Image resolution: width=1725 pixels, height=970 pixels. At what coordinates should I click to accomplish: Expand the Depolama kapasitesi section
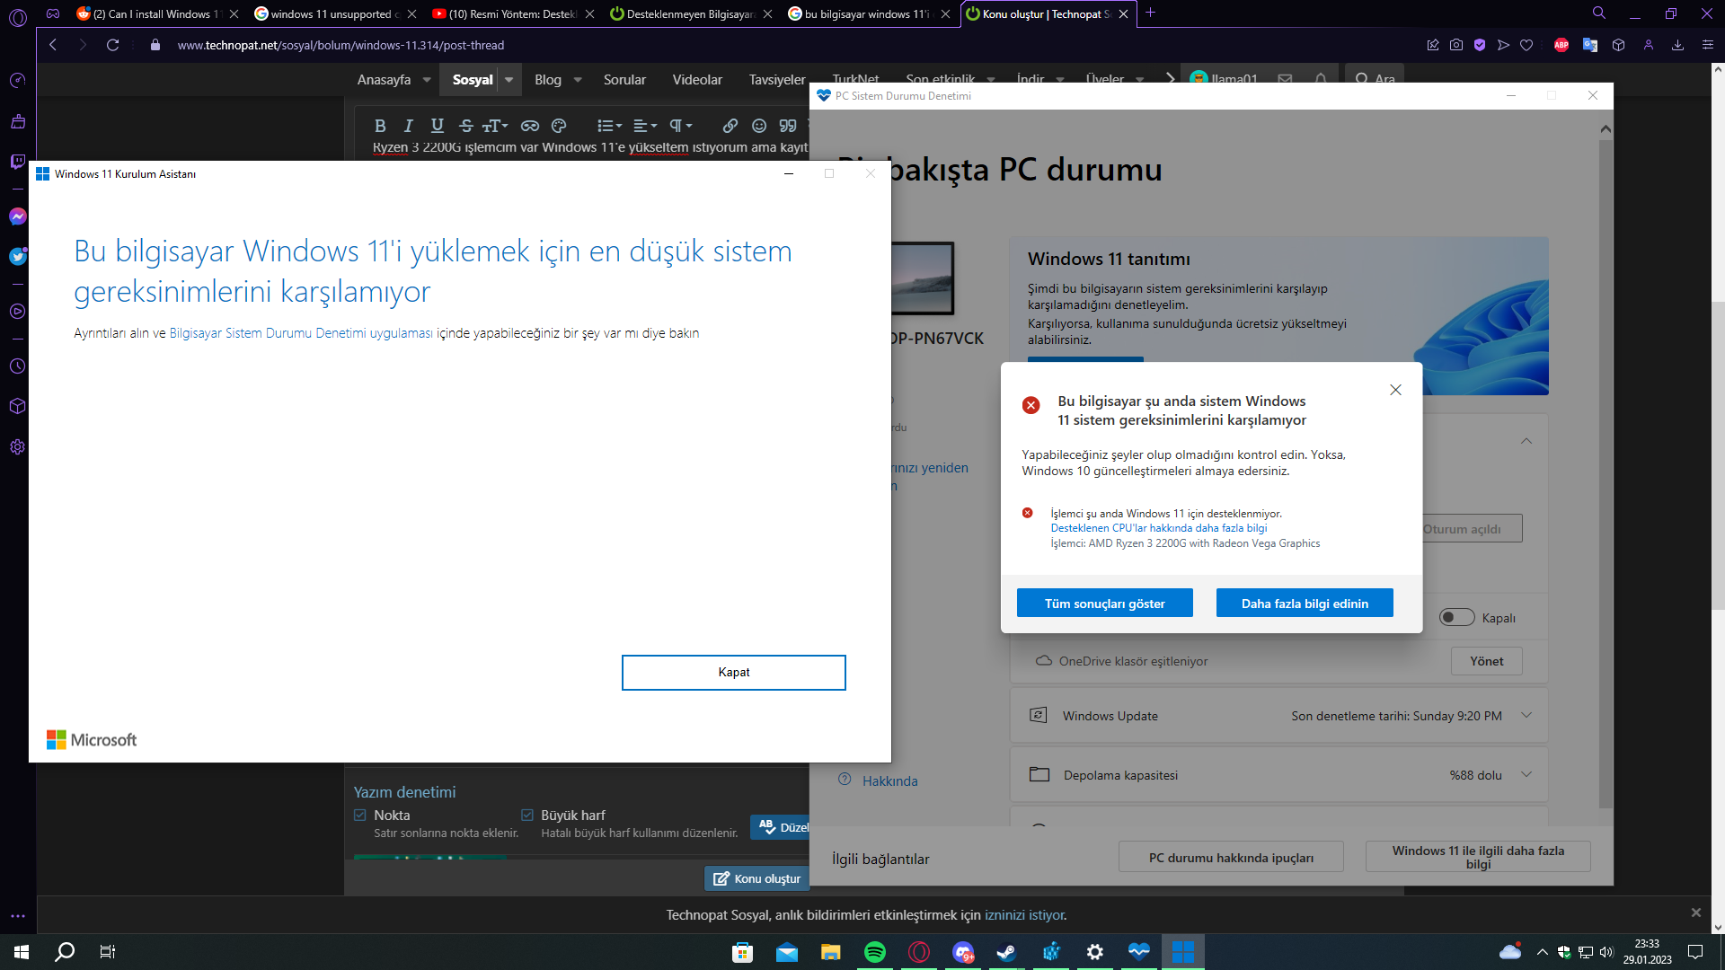1526,775
